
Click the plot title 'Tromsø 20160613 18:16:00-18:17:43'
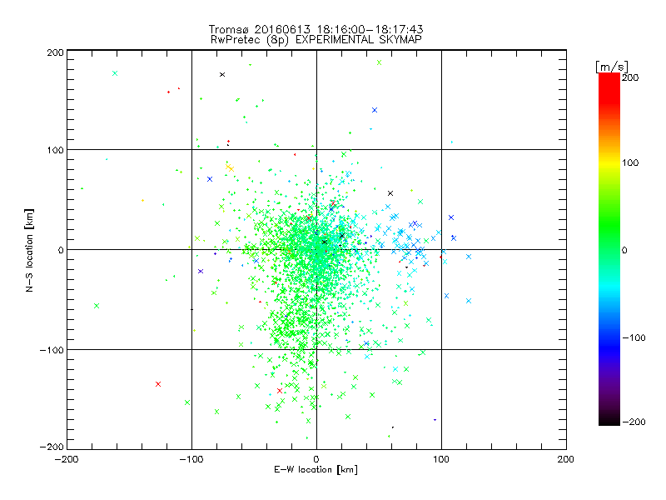pos(316,29)
